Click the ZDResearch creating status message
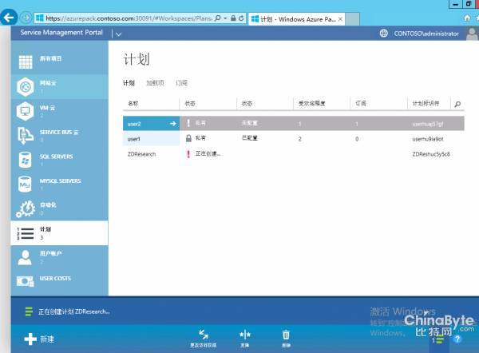The height and width of the screenshot is (353, 479). 74,311
